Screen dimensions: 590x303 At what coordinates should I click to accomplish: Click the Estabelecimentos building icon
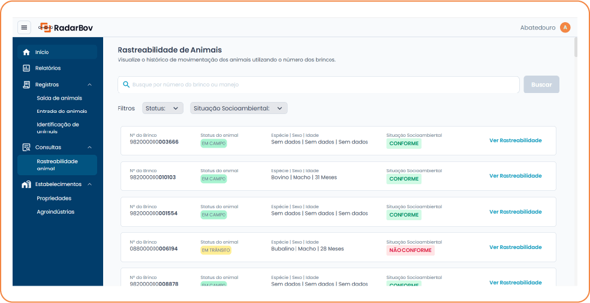[26, 184]
